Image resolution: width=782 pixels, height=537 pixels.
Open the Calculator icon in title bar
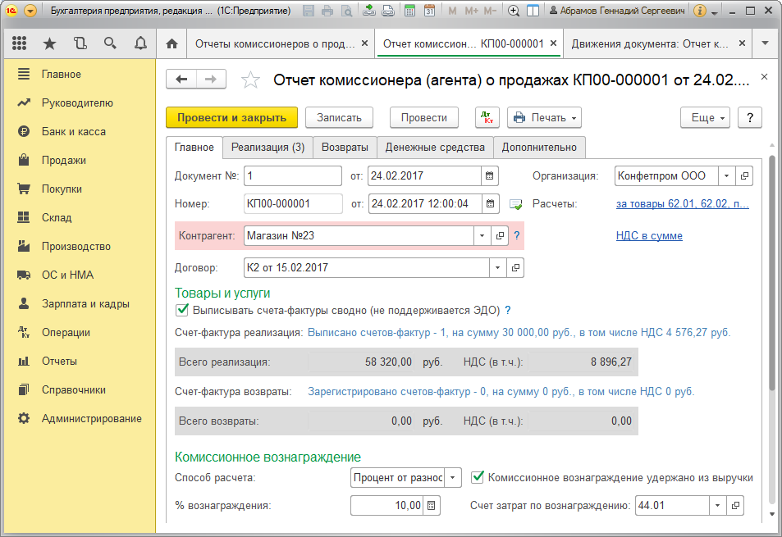(x=410, y=11)
